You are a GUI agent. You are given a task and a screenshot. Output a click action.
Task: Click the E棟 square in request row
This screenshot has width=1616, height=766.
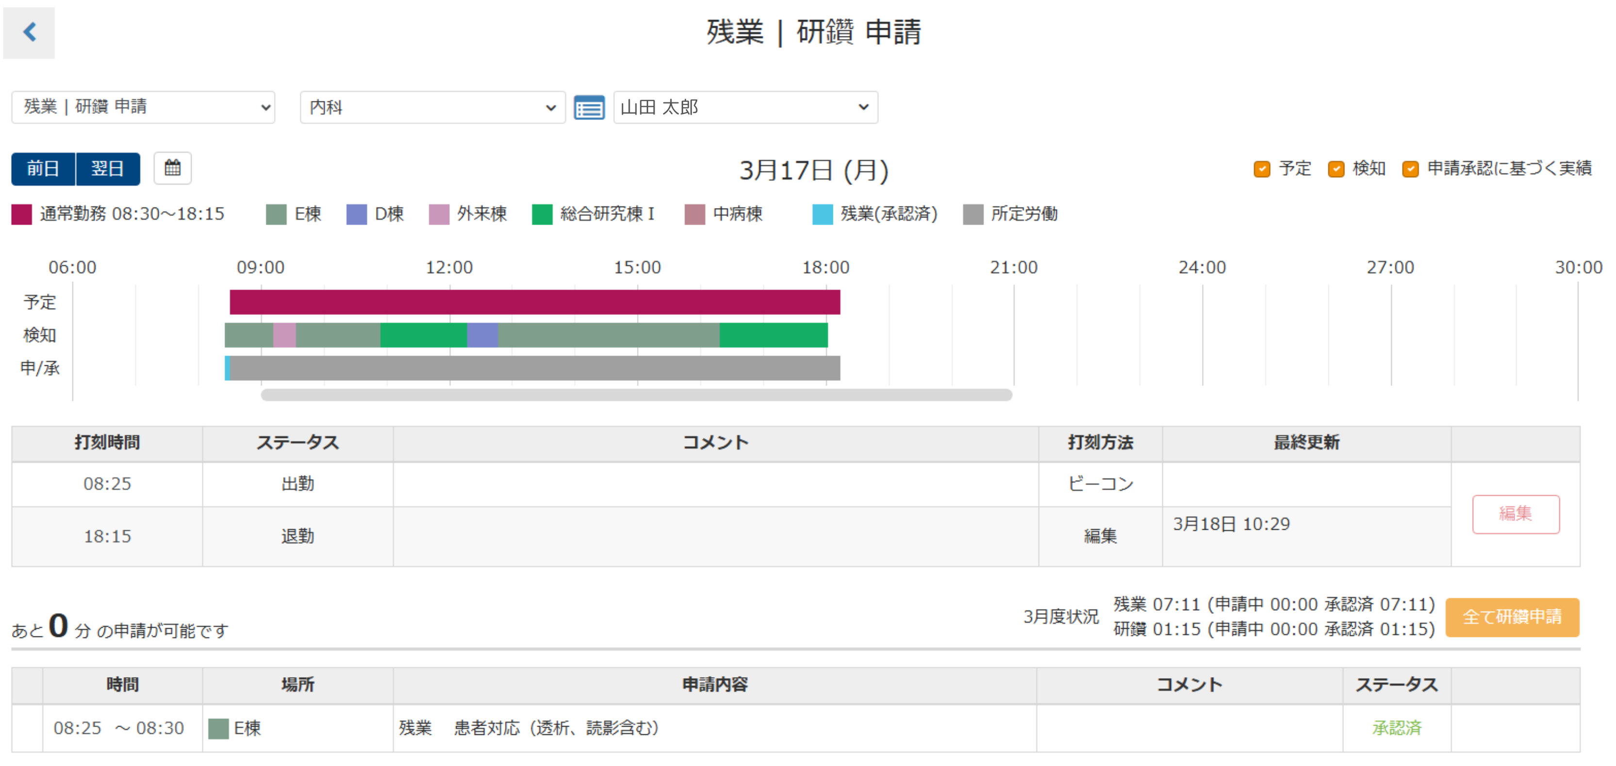218,728
